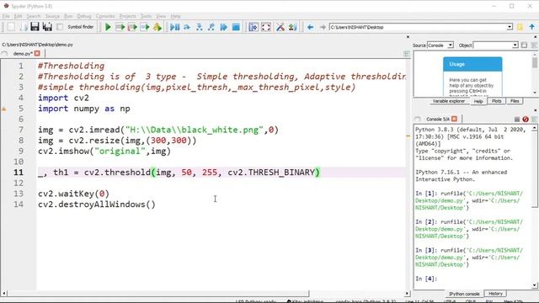This screenshot has width=539, height=303.
Task: Click the editor horizontal scrollbar thumb
Action: click(158, 294)
